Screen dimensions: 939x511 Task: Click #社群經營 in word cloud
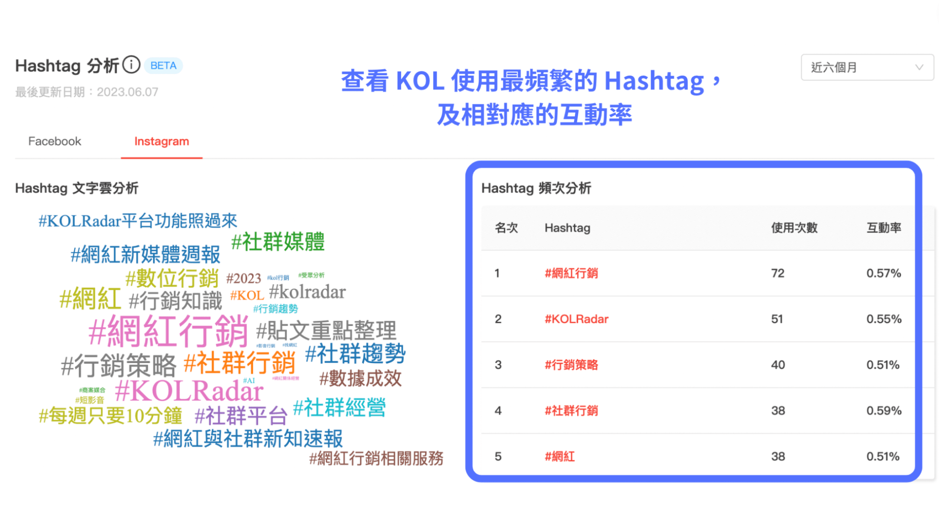(339, 408)
